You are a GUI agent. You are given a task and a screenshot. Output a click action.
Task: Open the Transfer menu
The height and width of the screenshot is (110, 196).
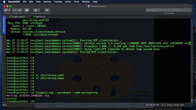tap(58, 2)
